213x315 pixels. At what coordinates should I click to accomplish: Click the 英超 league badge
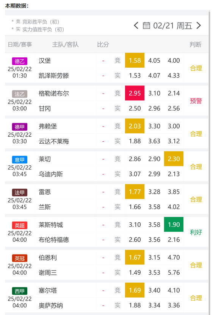pyautogui.click(x=20, y=225)
